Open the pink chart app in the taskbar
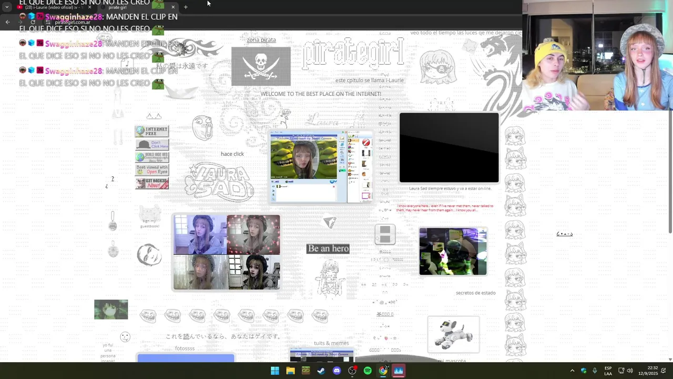The width and height of the screenshot is (673, 379). click(x=399, y=371)
